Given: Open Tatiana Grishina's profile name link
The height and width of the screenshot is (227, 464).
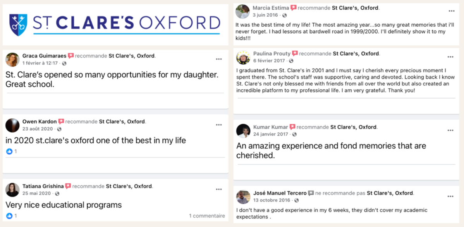Looking at the screenshot, I should click(x=43, y=186).
